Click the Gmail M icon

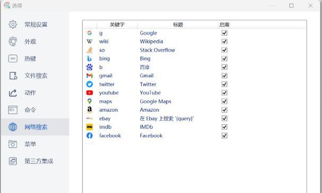89,75
